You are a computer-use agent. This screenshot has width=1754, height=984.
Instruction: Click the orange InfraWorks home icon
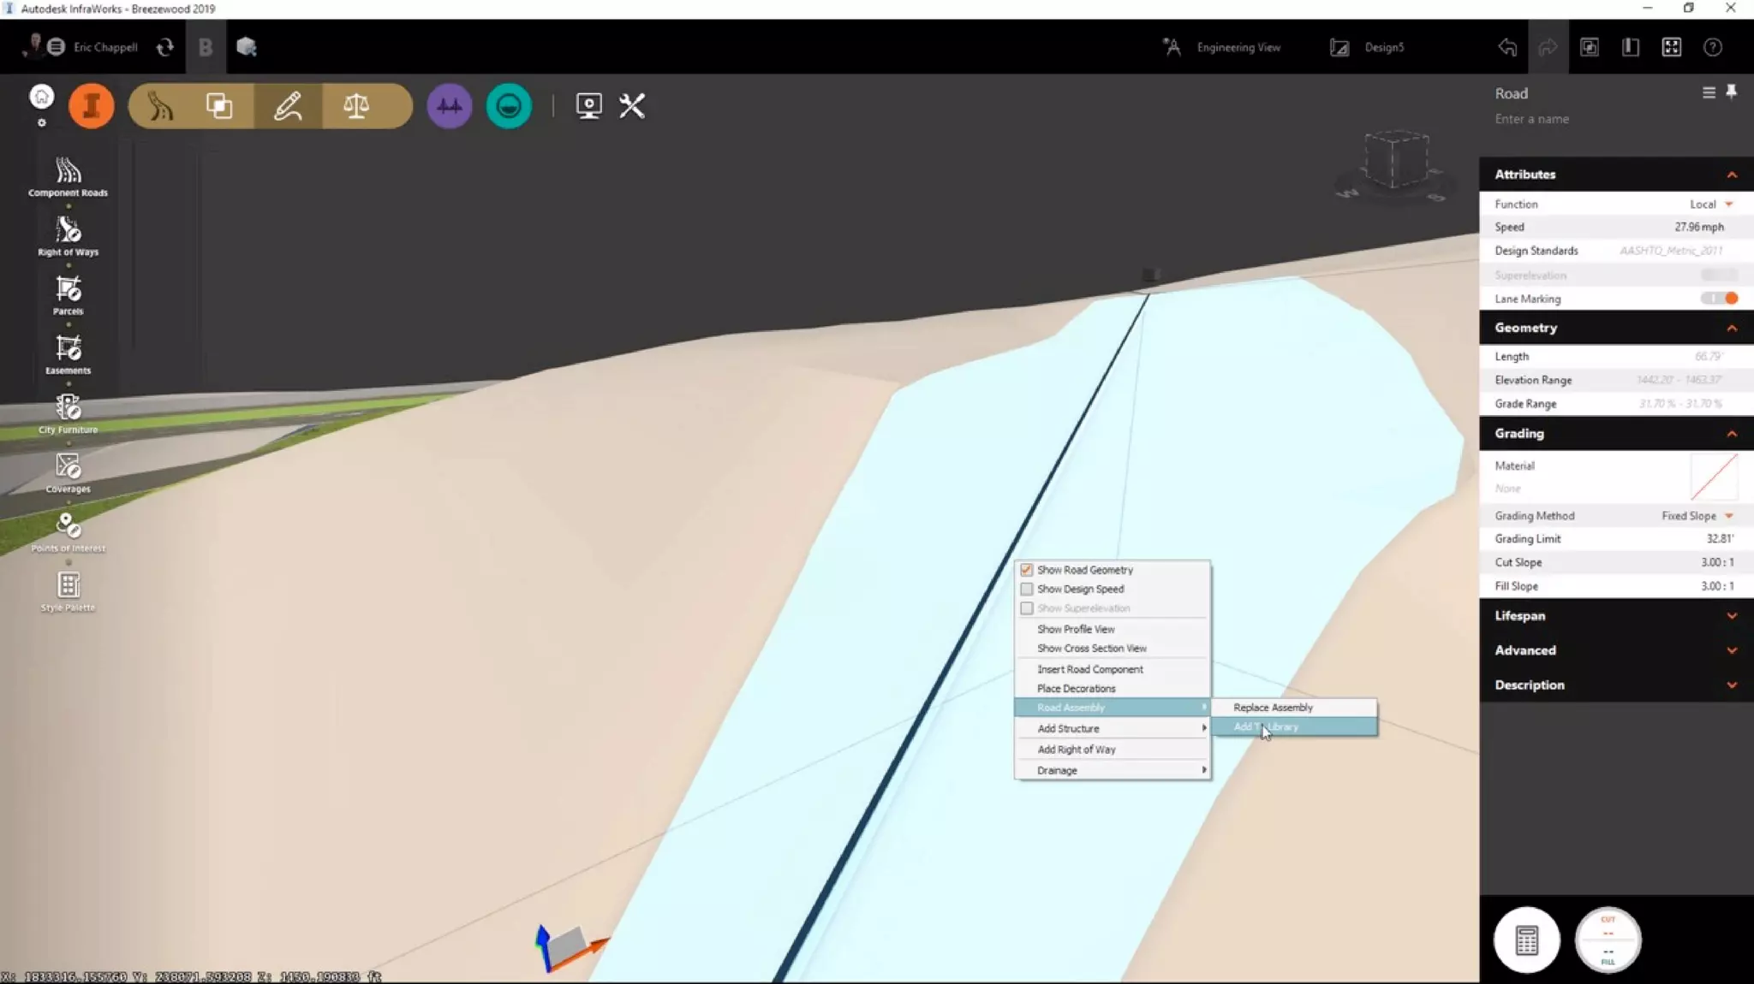[91, 106]
